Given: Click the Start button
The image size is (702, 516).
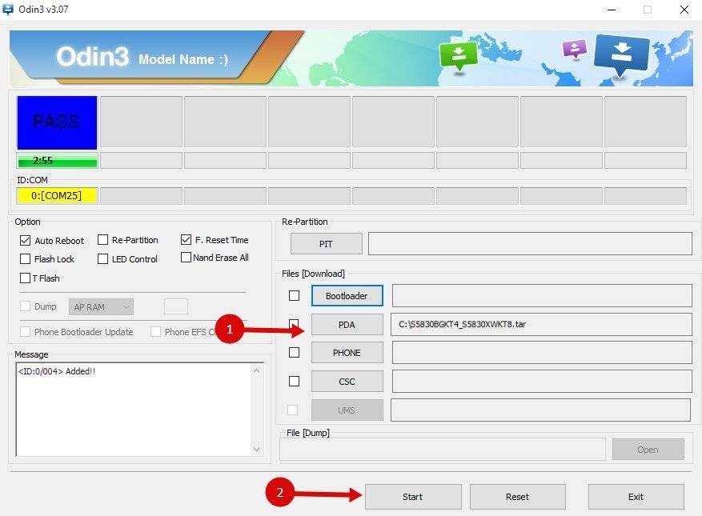Looking at the screenshot, I should (413, 497).
